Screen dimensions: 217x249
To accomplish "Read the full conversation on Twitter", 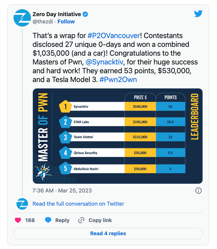I will (x=78, y=204).
